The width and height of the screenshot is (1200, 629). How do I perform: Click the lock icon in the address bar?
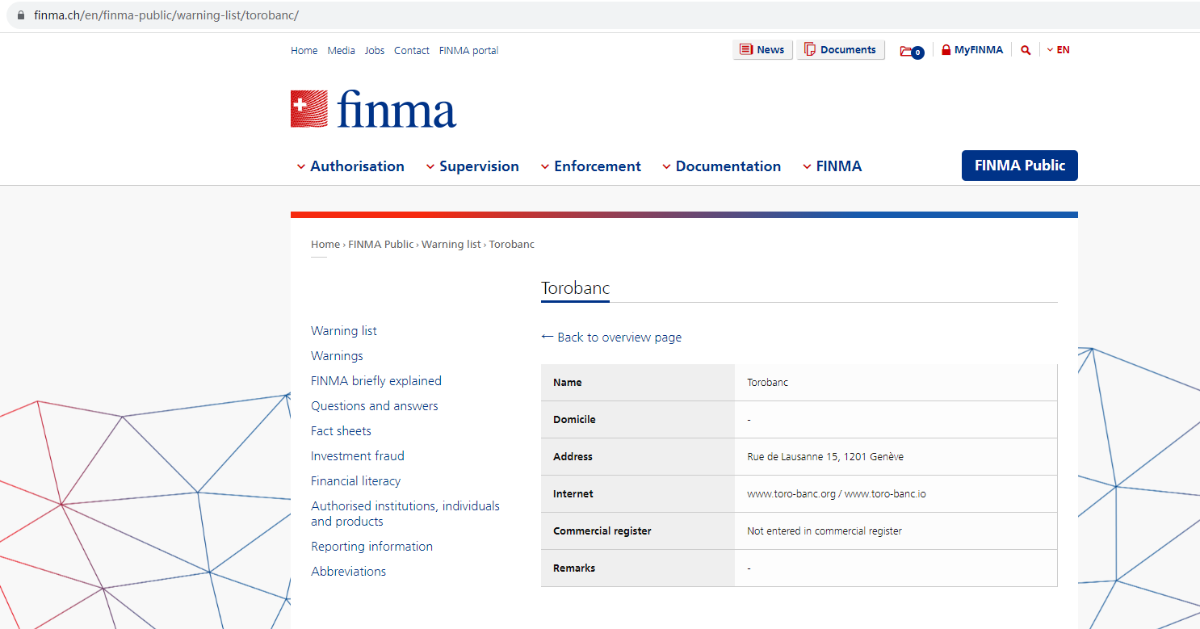point(21,15)
